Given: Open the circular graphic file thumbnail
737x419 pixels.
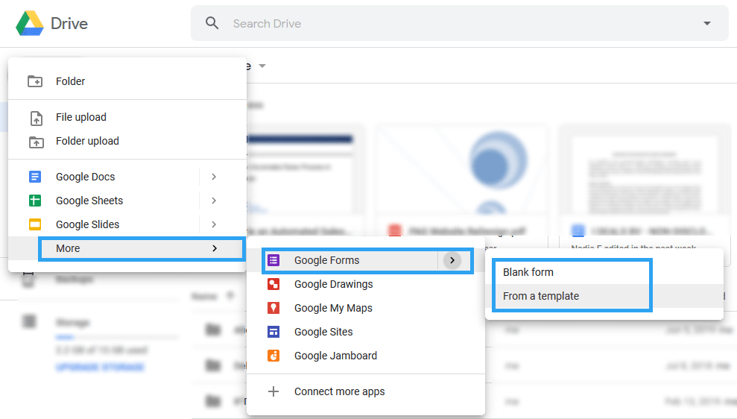Looking at the screenshot, I should coord(462,170).
